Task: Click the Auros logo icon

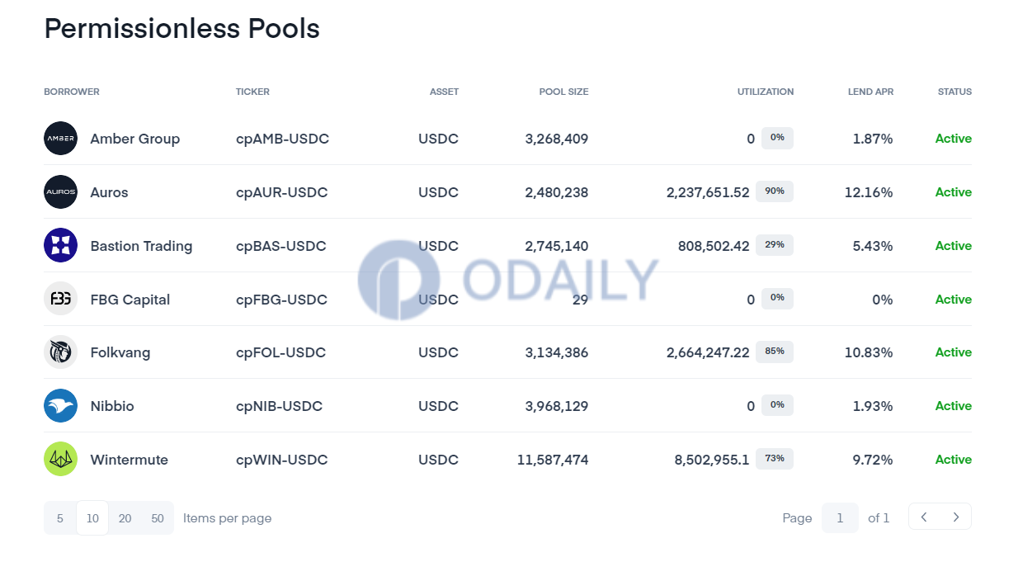Action: (60, 192)
